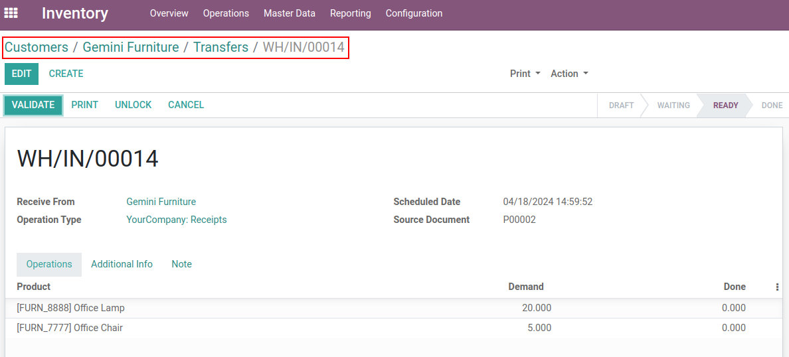This screenshot has width=789, height=357.
Task: Open the Overview menu
Action: [169, 13]
